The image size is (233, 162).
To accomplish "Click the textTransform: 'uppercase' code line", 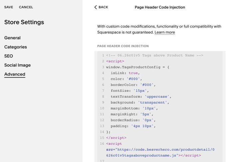I will click(x=141, y=97).
